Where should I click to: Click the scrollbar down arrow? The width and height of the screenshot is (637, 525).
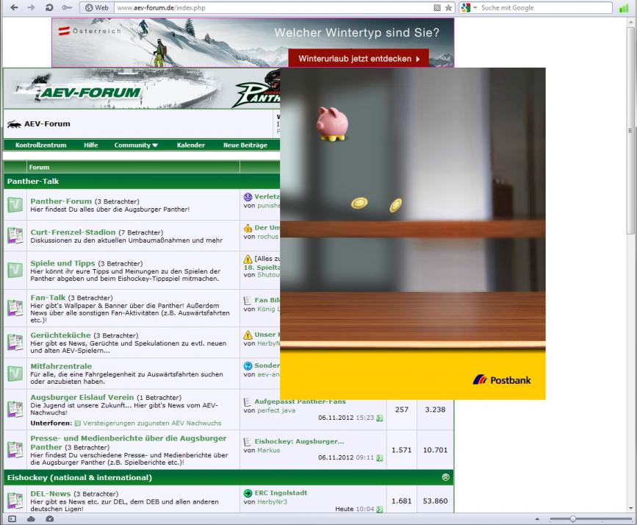pyautogui.click(x=630, y=508)
